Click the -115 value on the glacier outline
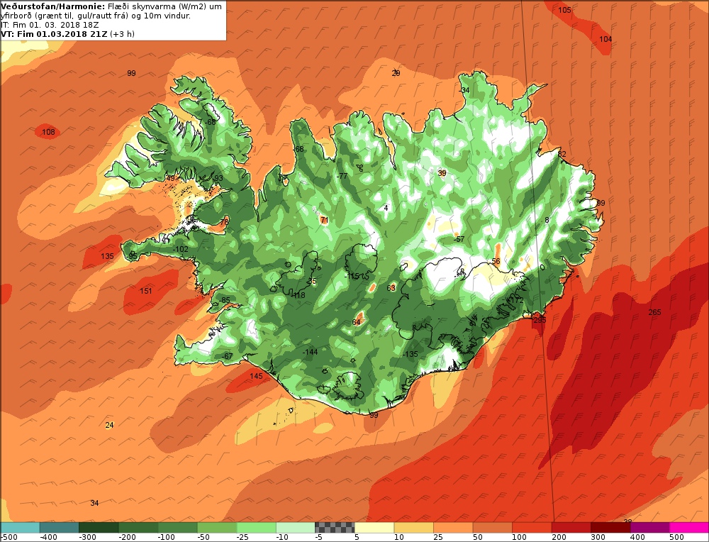Screen dimensions: 709x542 (x=352, y=276)
